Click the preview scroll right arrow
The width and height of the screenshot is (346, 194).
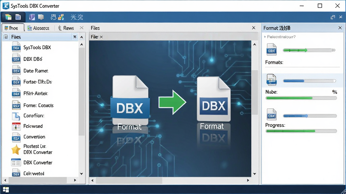point(248,181)
